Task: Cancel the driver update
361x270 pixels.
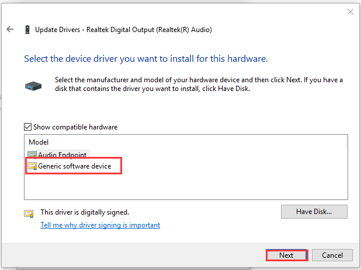Action: (x=332, y=255)
